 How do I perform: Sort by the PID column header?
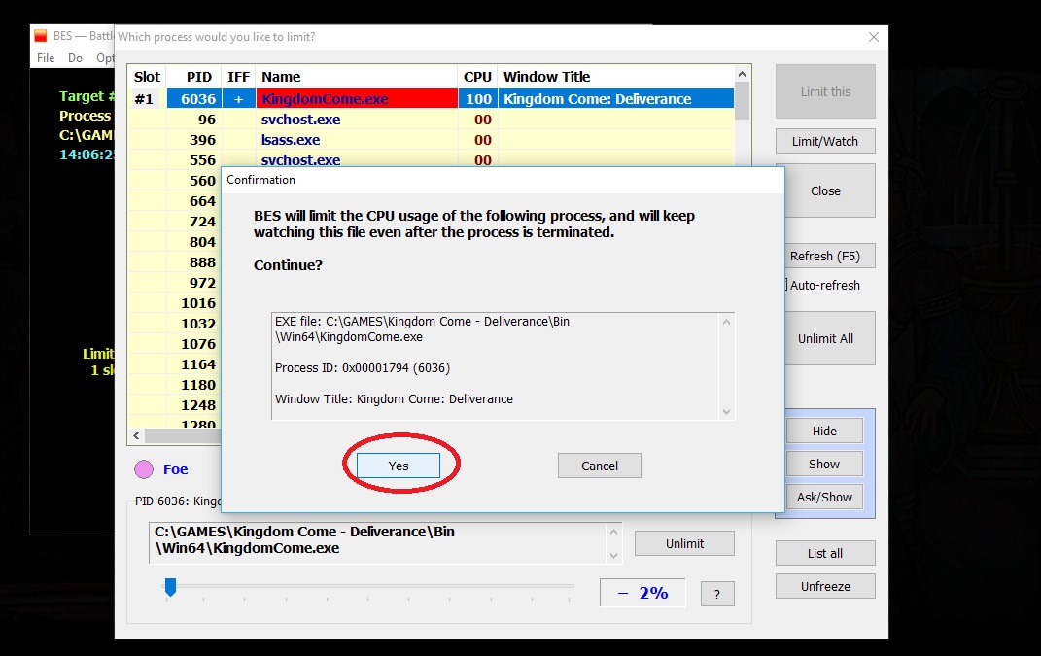click(194, 77)
